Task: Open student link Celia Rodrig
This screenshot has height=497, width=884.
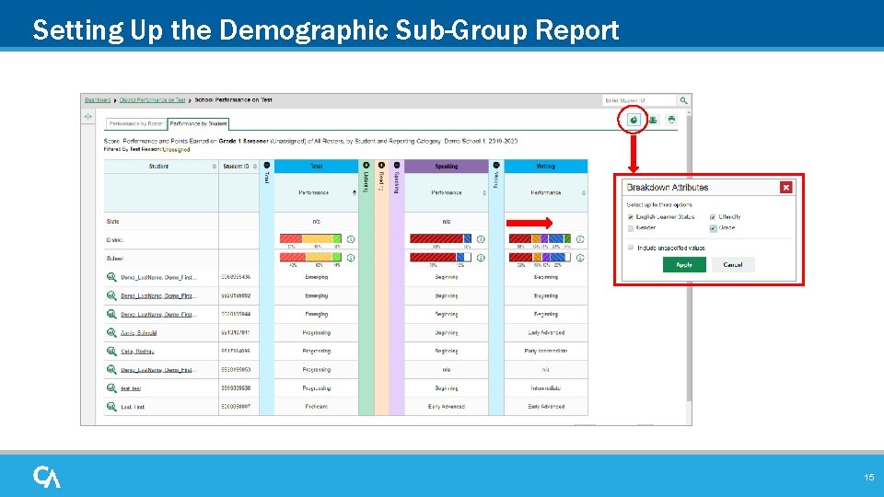Action: click(137, 351)
